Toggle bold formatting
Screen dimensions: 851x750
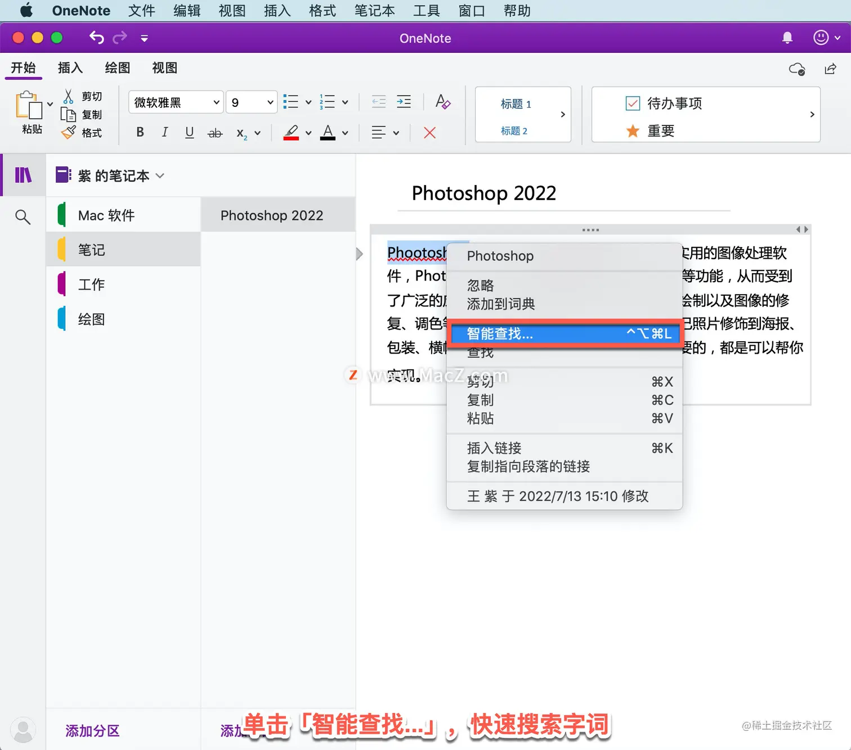coord(140,133)
